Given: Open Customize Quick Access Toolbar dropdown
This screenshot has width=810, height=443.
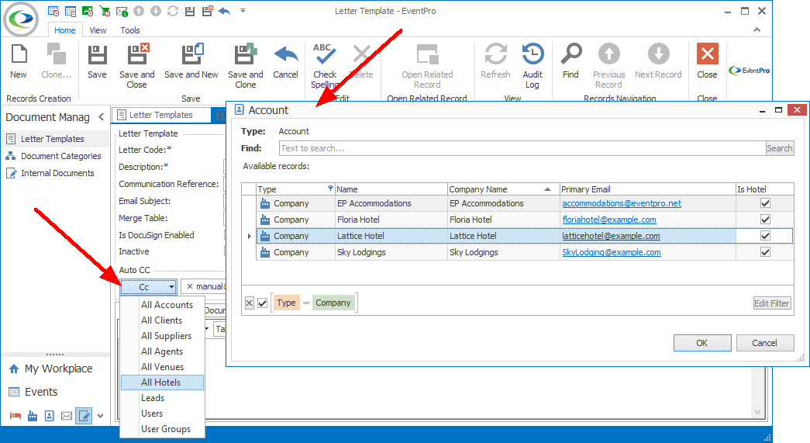Looking at the screenshot, I should (243, 10).
